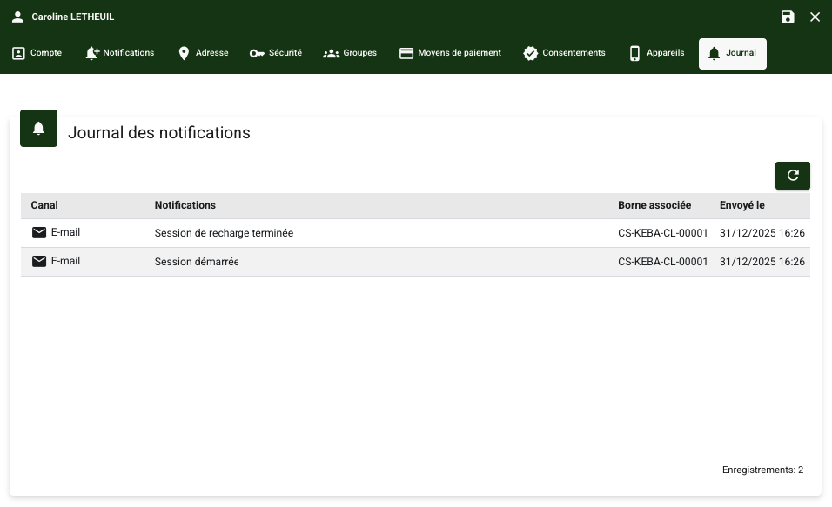The image size is (832, 507).
Task: Switch to the Consentements tab
Action: (564, 53)
